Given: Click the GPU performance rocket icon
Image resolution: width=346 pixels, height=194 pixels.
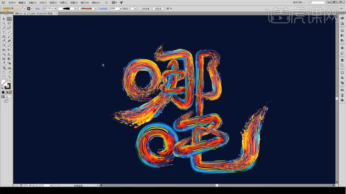Looking at the screenshot, I should 121,3.
